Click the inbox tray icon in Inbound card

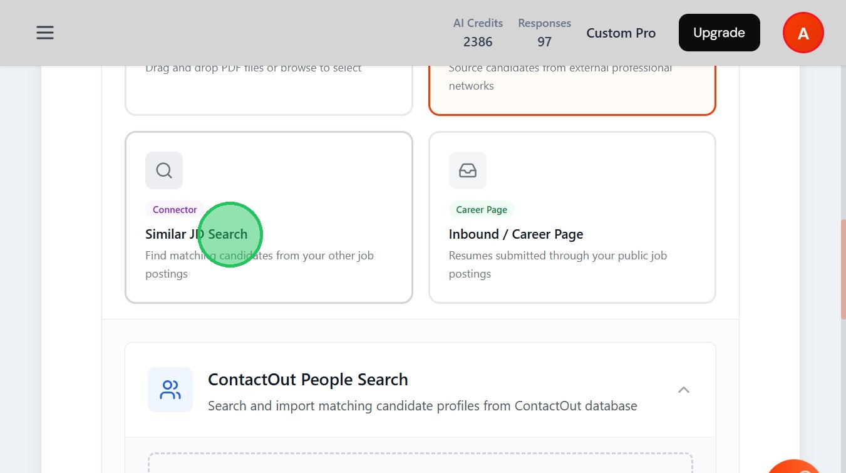pos(467,170)
